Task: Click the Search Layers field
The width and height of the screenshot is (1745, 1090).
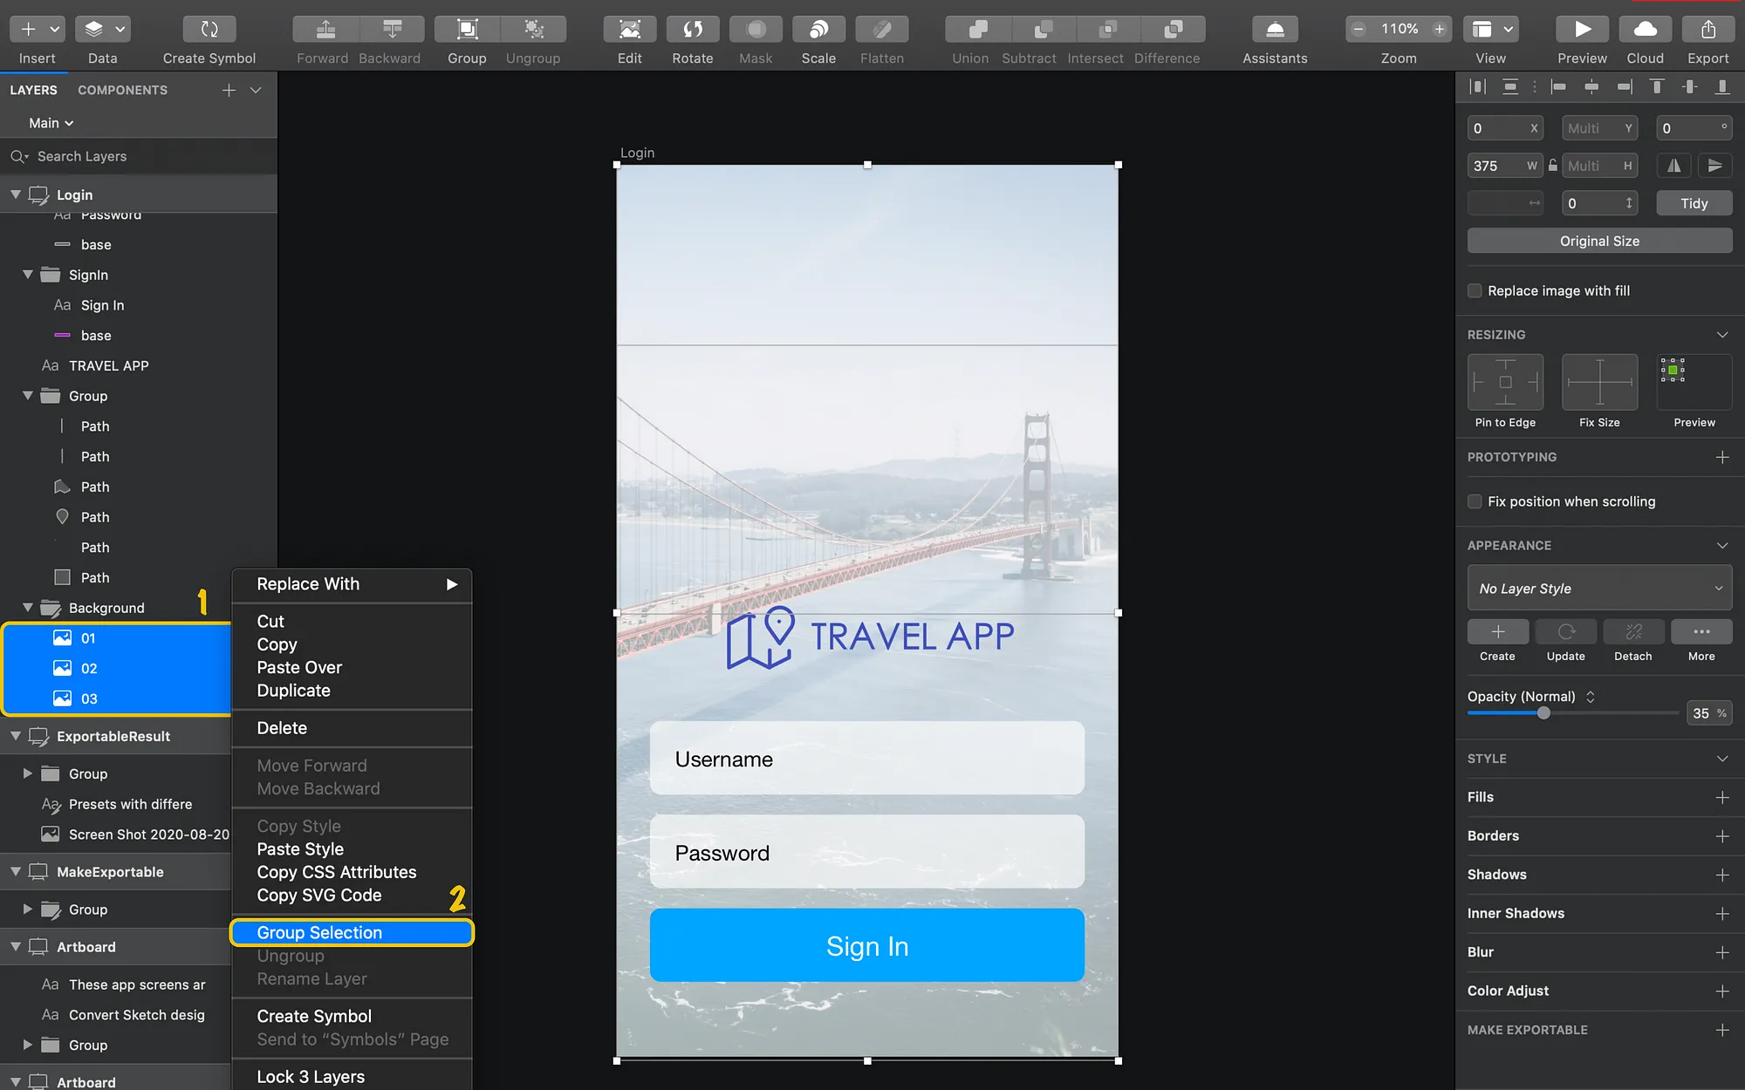Action: (139, 156)
